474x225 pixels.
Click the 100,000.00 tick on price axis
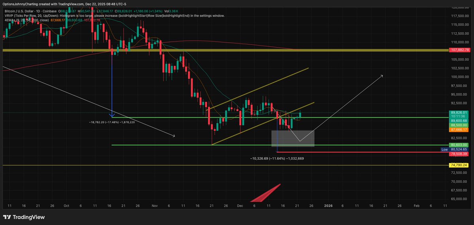(x=459, y=77)
